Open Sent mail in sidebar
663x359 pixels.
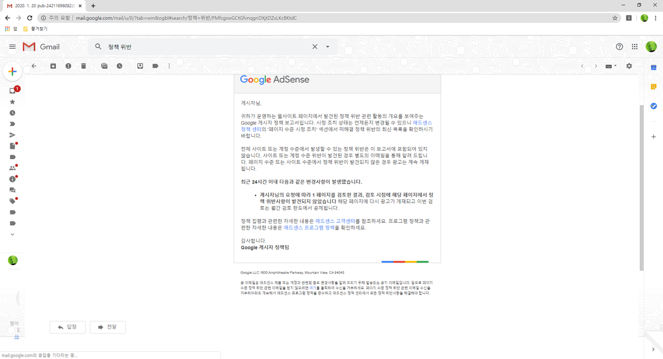[12, 135]
